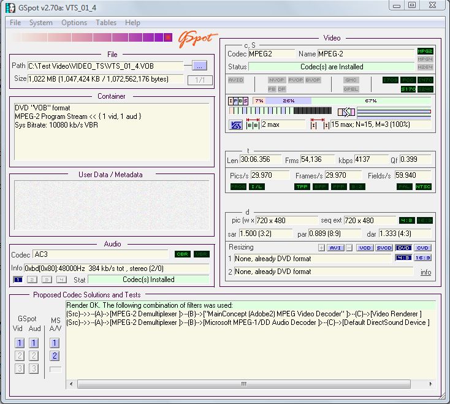Click the scroll-left arrow in codec solutions
The image size is (450, 404).
tap(71, 384)
